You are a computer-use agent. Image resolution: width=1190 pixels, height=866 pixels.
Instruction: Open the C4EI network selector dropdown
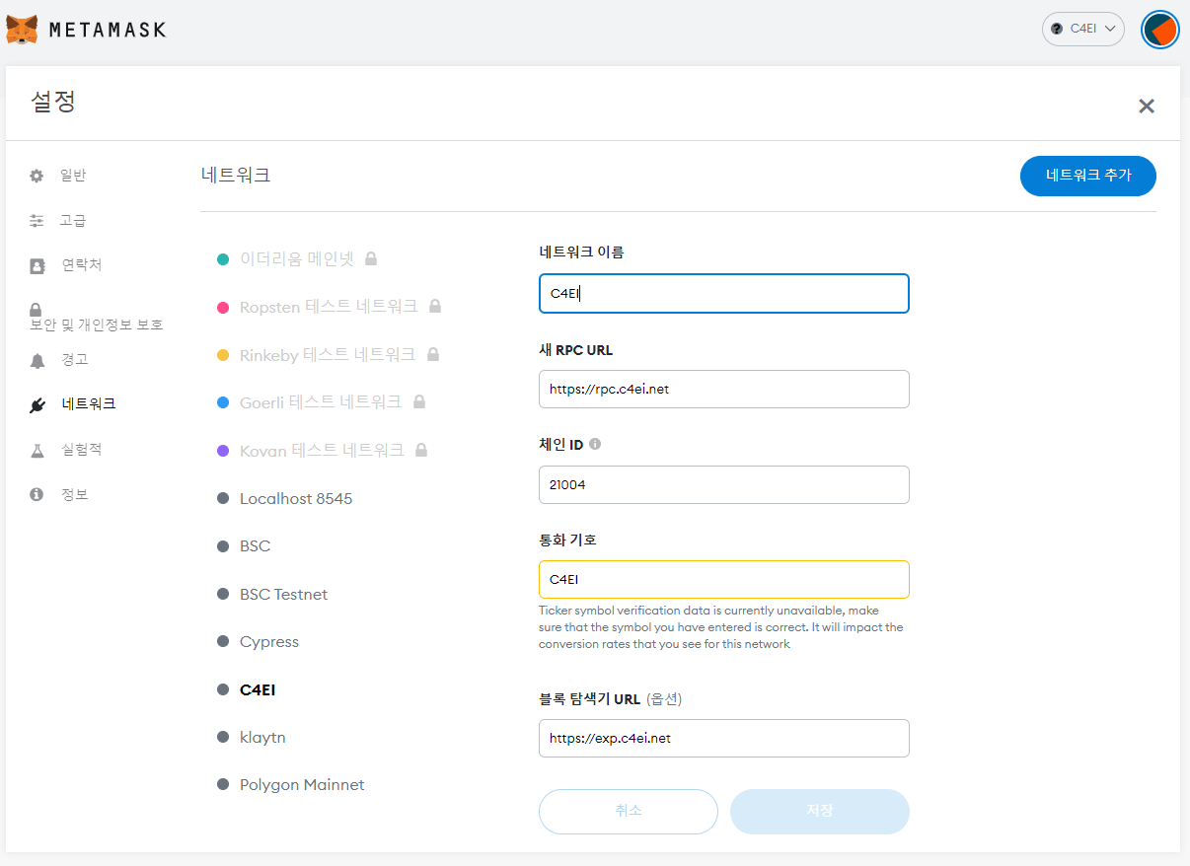[1082, 30]
